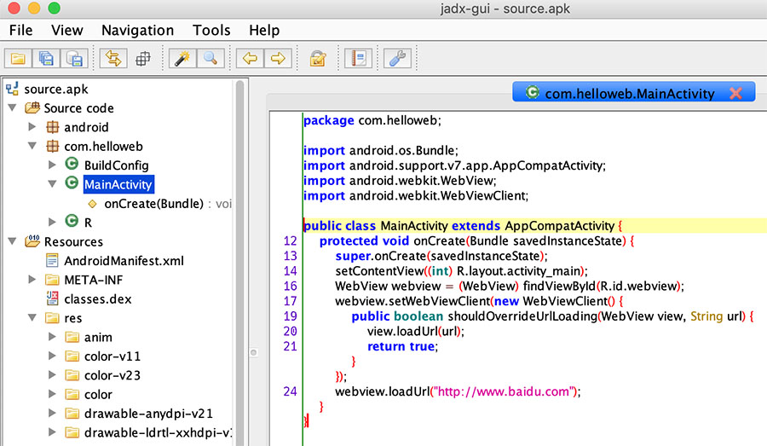Open the File menu
The width and height of the screenshot is (767, 446).
point(21,31)
